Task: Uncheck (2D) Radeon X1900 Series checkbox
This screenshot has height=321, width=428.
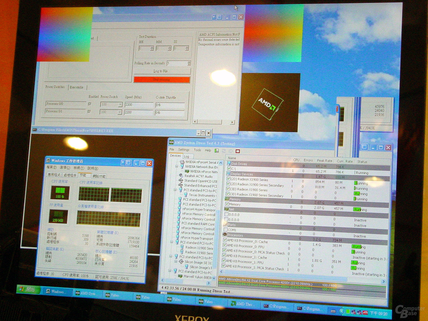Action: point(228,179)
